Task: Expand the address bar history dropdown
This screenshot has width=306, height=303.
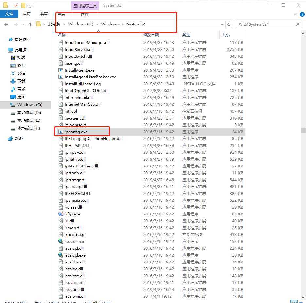Action: [x=222, y=24]
